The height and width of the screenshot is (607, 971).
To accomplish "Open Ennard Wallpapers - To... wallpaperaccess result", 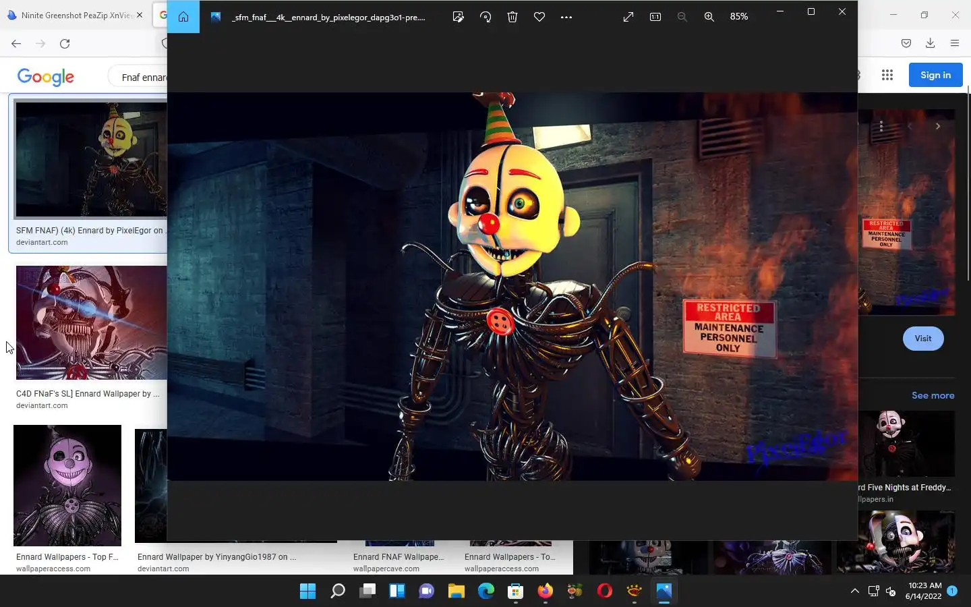I will (510, 557).
